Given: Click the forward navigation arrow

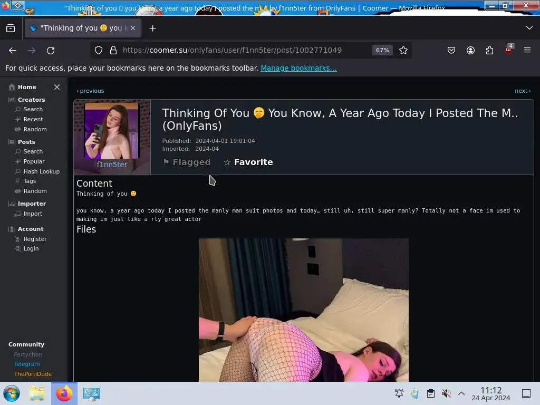Looking at the screenshot, I should 32,50.
